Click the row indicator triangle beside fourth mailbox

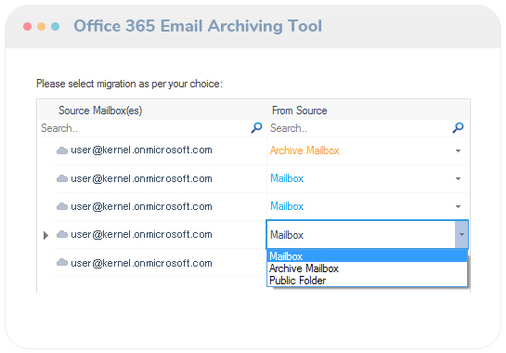click(x=45, y=235)
